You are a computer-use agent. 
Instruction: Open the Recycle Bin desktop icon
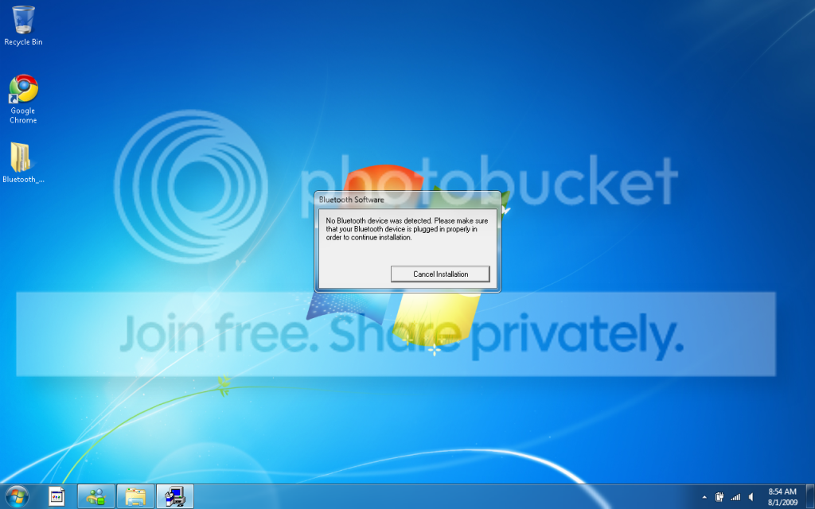pos(23,25)
